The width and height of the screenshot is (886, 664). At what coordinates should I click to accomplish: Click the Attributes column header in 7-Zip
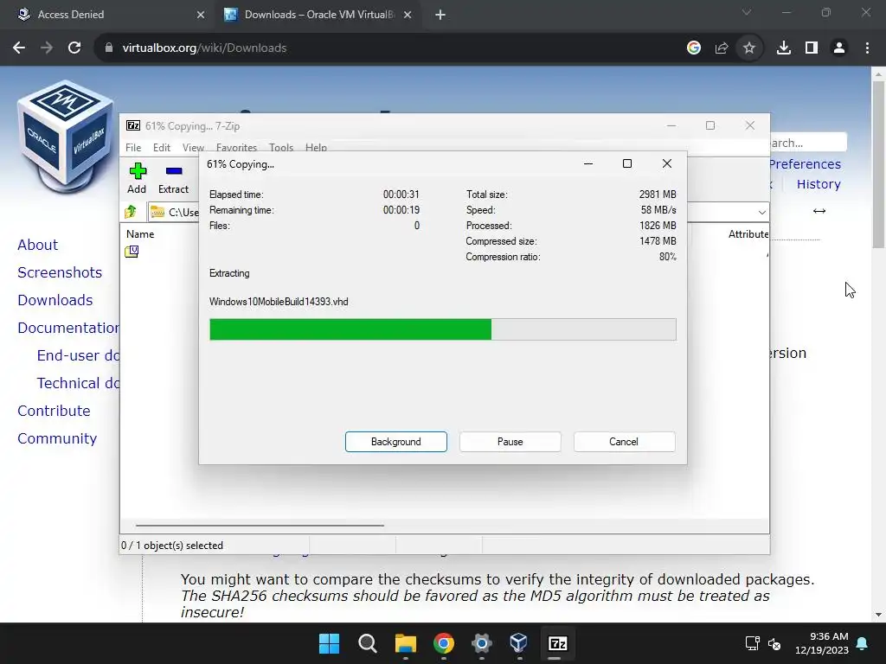click(748, 233)
